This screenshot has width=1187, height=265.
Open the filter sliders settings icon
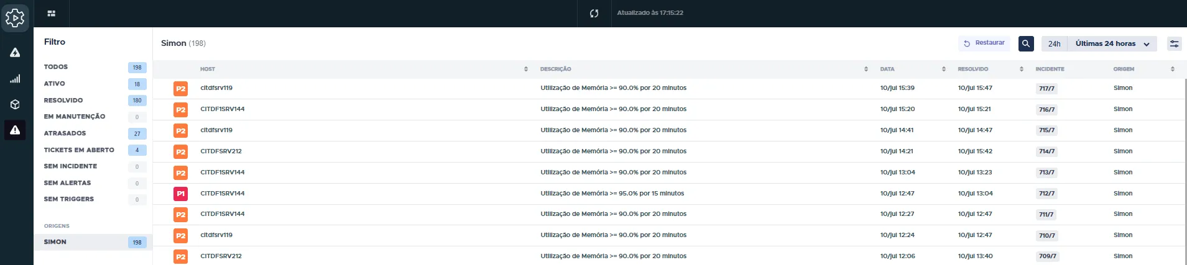1175,43
